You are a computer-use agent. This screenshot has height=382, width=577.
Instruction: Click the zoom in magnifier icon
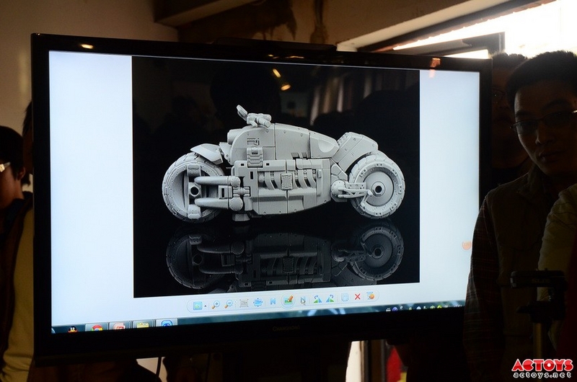coord(216,305)
